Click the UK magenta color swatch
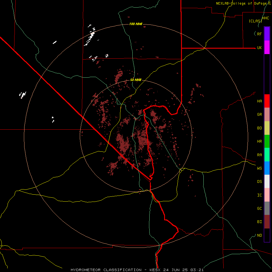This screenshot has height=272, width=272. (x=267, y=47)
